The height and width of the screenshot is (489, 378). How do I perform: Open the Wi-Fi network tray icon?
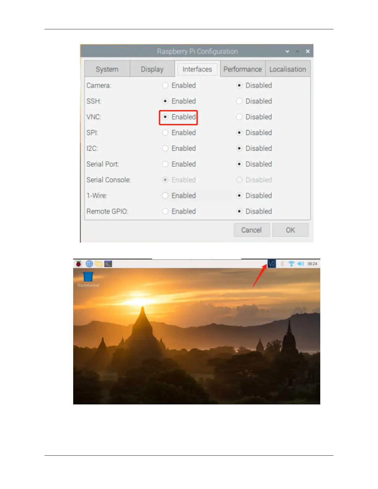(x=291, y=264)
